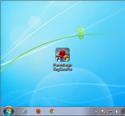Open the network connection tray icon
Viewport: 125px width, 116px height.
pyautogui.click(x=110, y=112)
